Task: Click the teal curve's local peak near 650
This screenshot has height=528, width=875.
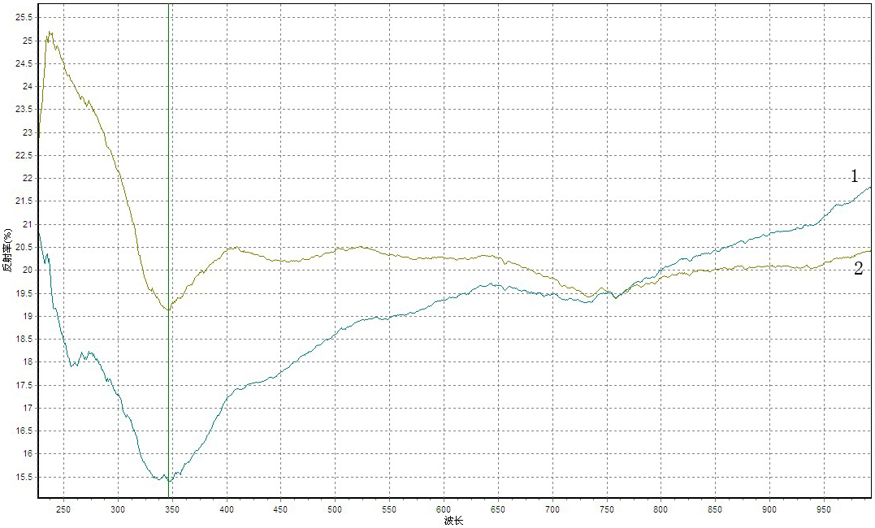Action: click(492, 284)
